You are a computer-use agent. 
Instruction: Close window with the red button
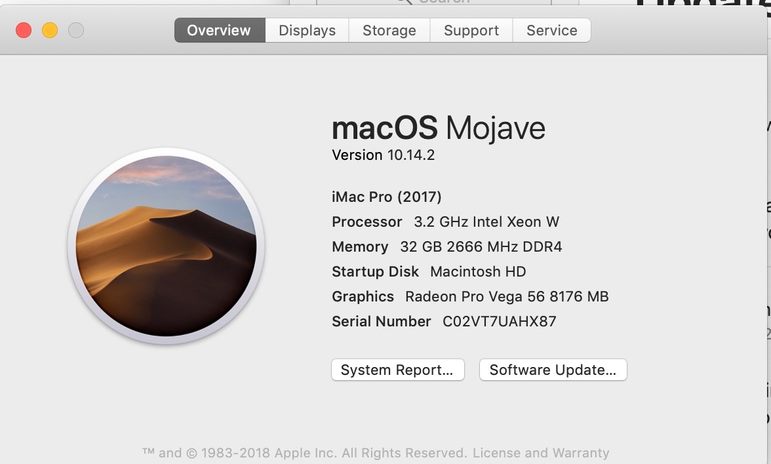pos(24,30)
